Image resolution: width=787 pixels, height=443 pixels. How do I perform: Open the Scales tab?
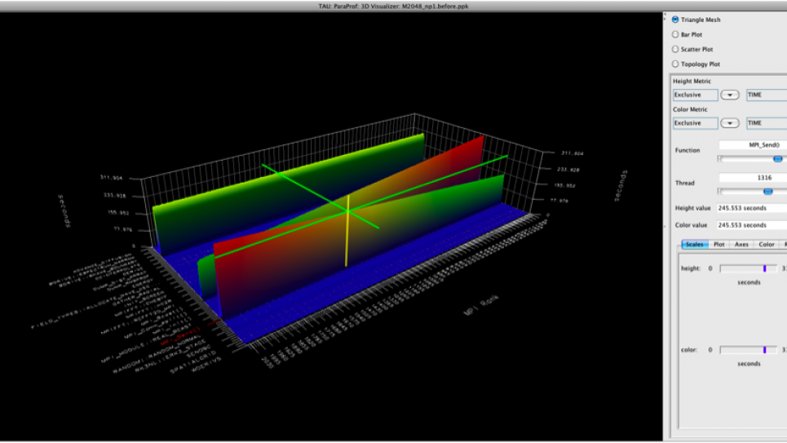click(695, 244)
